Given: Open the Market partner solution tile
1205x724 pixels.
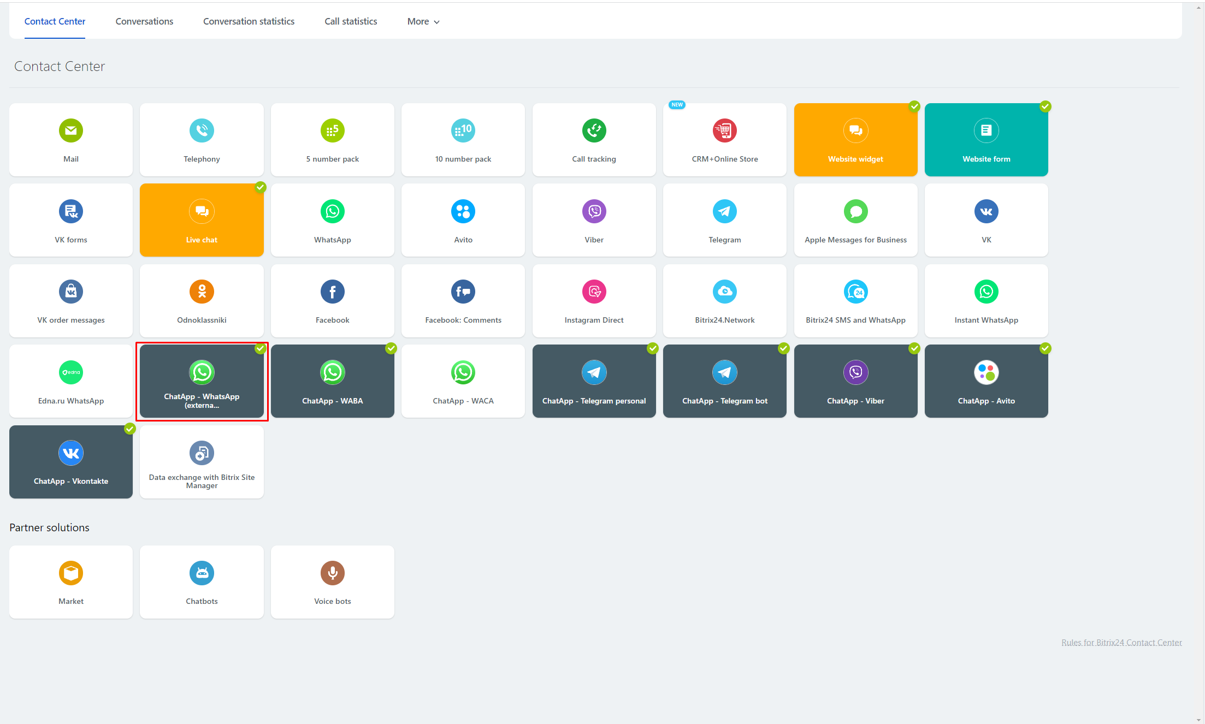Looking at the screenshot, I should click(x=71, y=582).
